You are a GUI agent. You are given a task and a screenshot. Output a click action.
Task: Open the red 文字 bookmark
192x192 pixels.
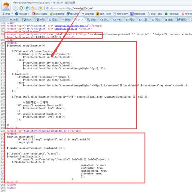(187, 14)
